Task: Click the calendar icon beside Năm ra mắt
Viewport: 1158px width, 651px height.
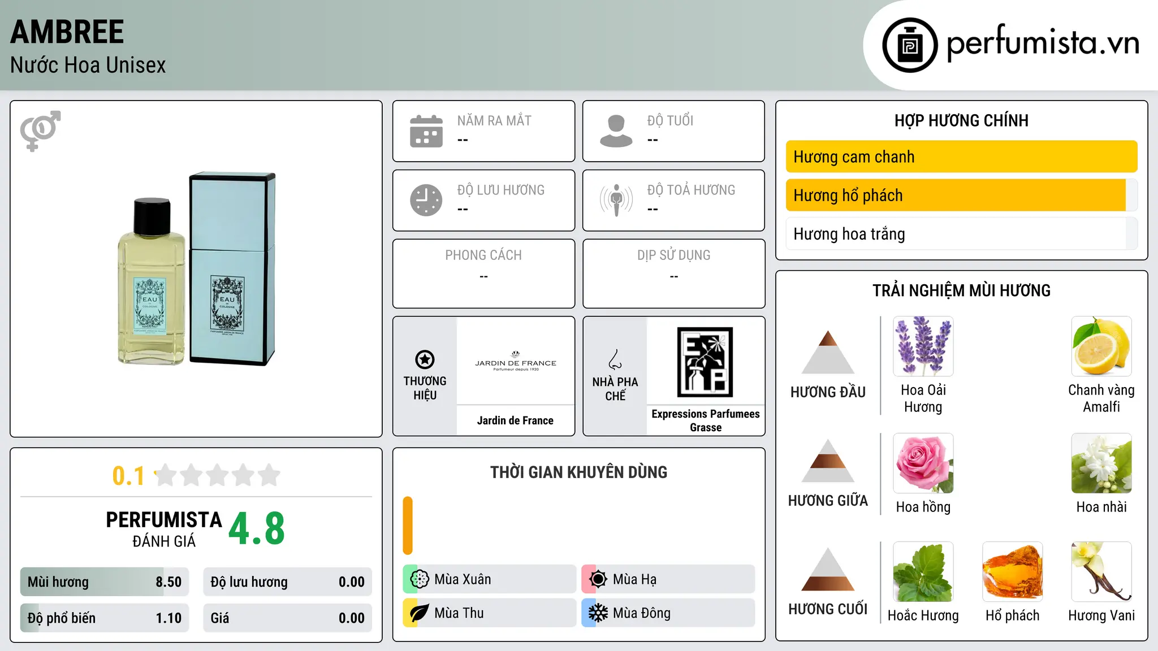Action: 426,131
